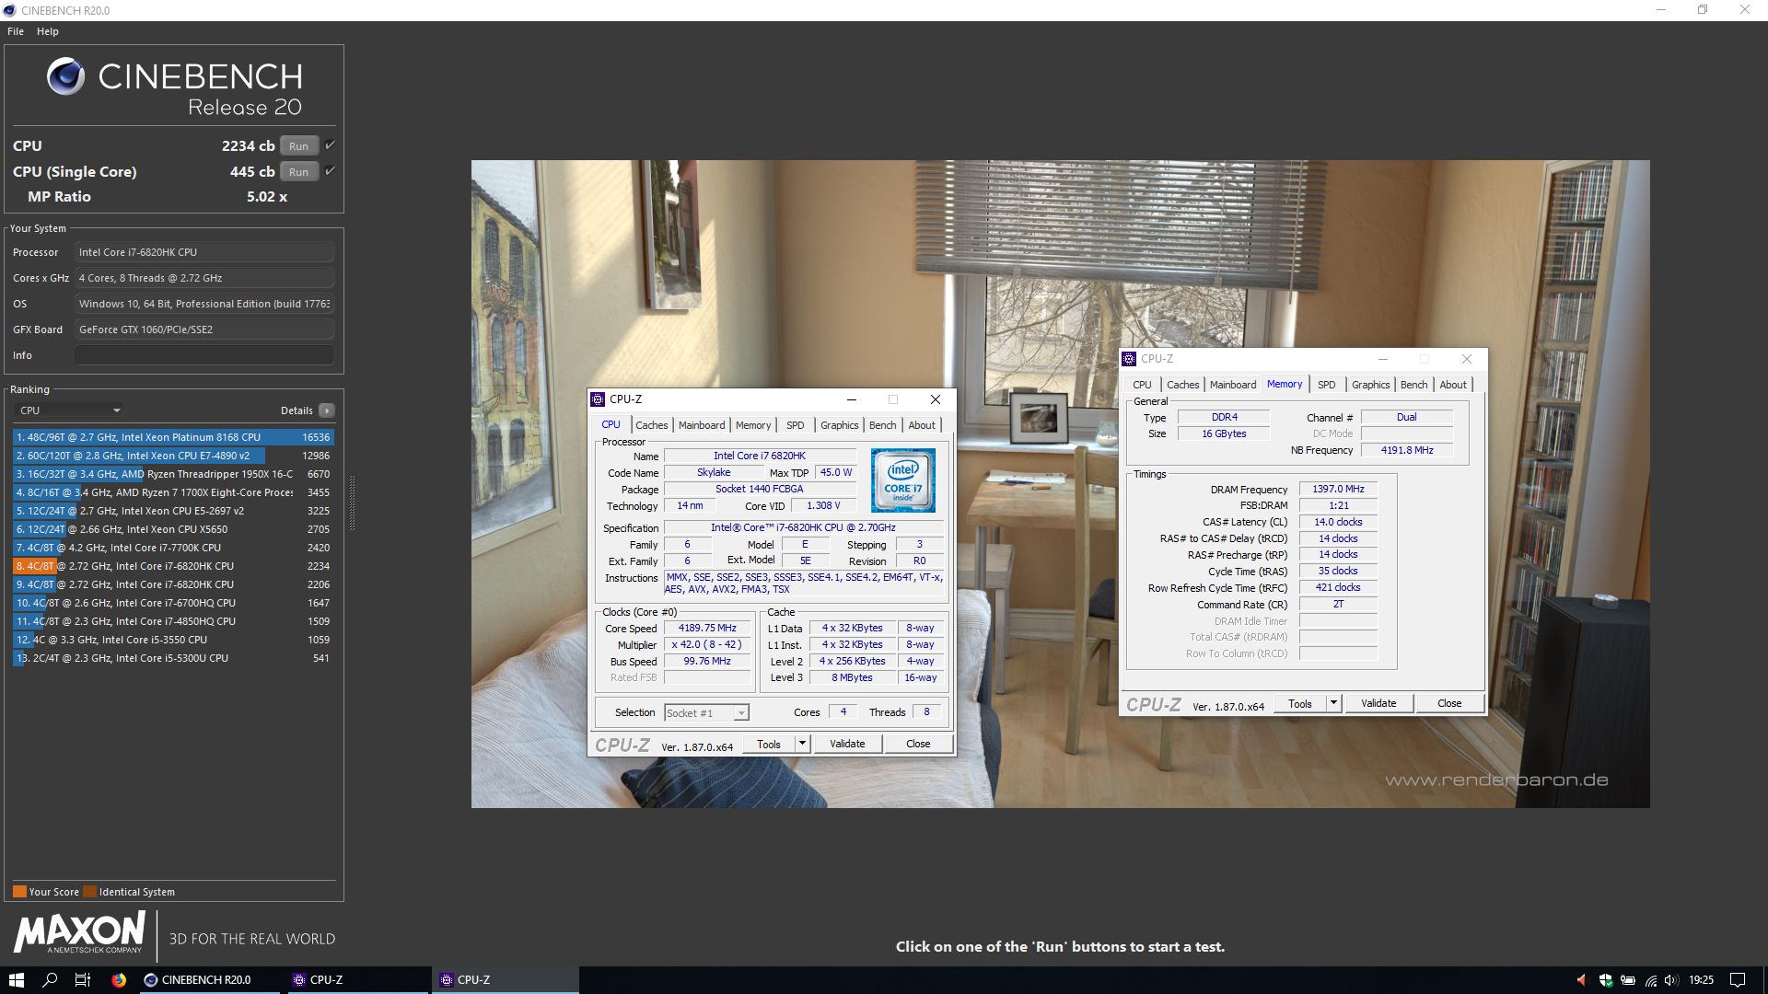Select ranking row Xeon Platinum 8168 CPU
The image size is (1768, 994).
(173, 437)
